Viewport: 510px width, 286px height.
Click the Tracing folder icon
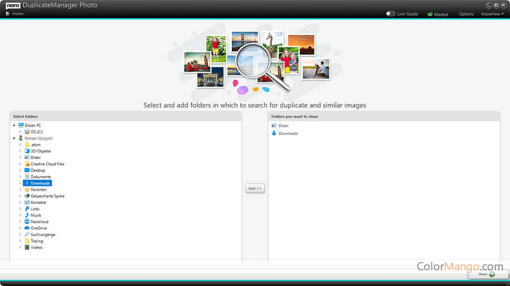[27, 241]
